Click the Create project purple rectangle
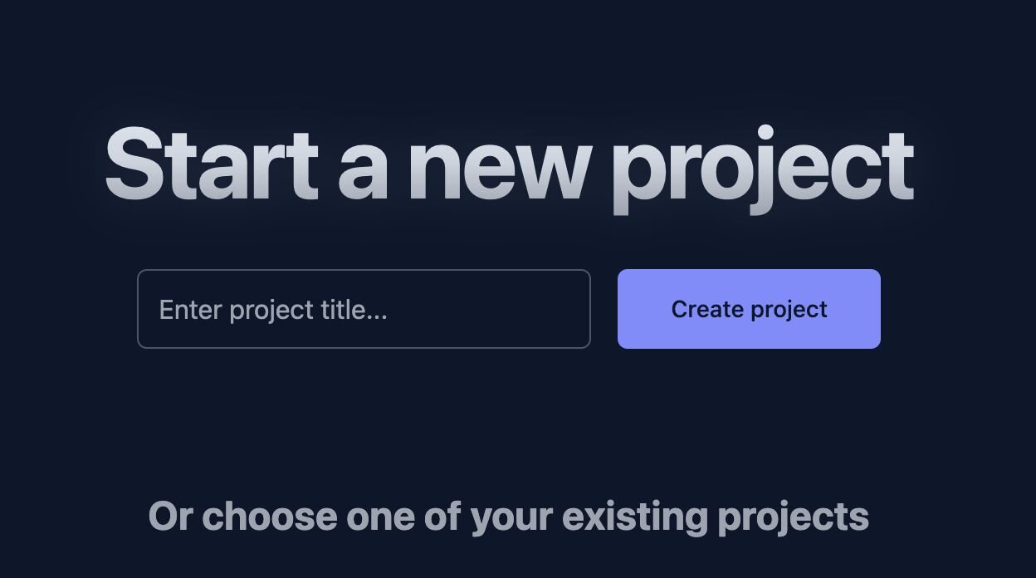 748,308
